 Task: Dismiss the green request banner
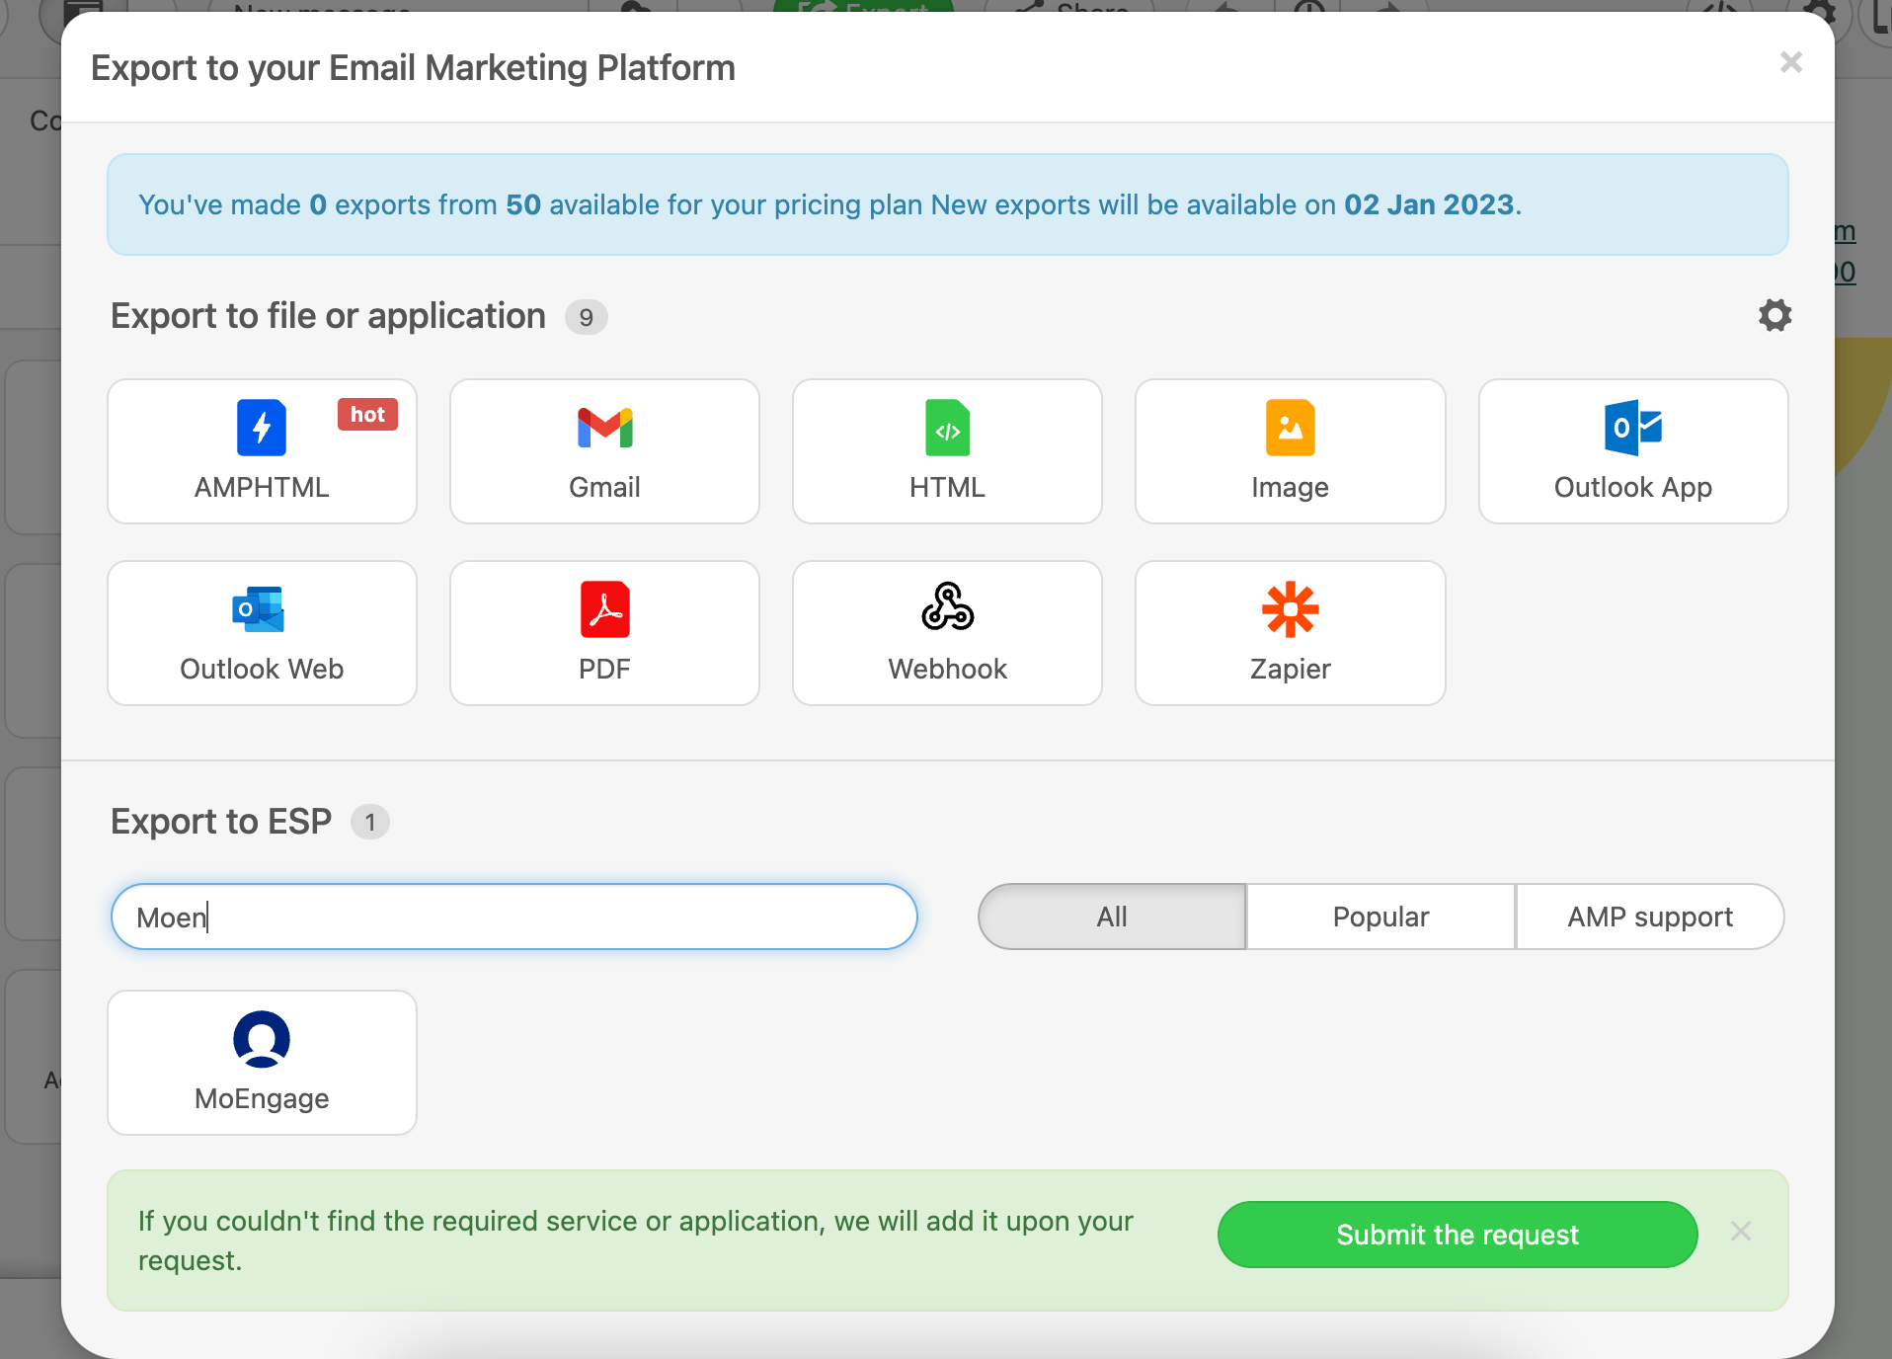pyautogui.click(x=1741, y=1232)
